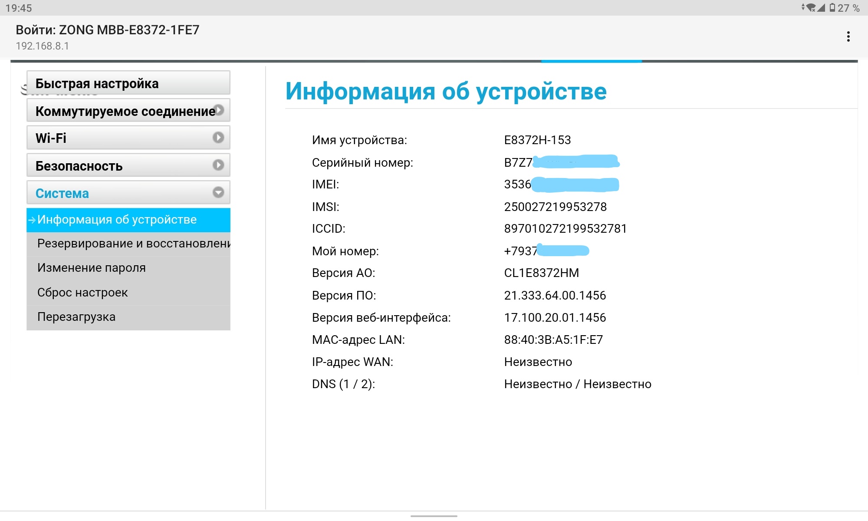Click the Мой номер label
868x521 pixels.
tap(345, 251)
